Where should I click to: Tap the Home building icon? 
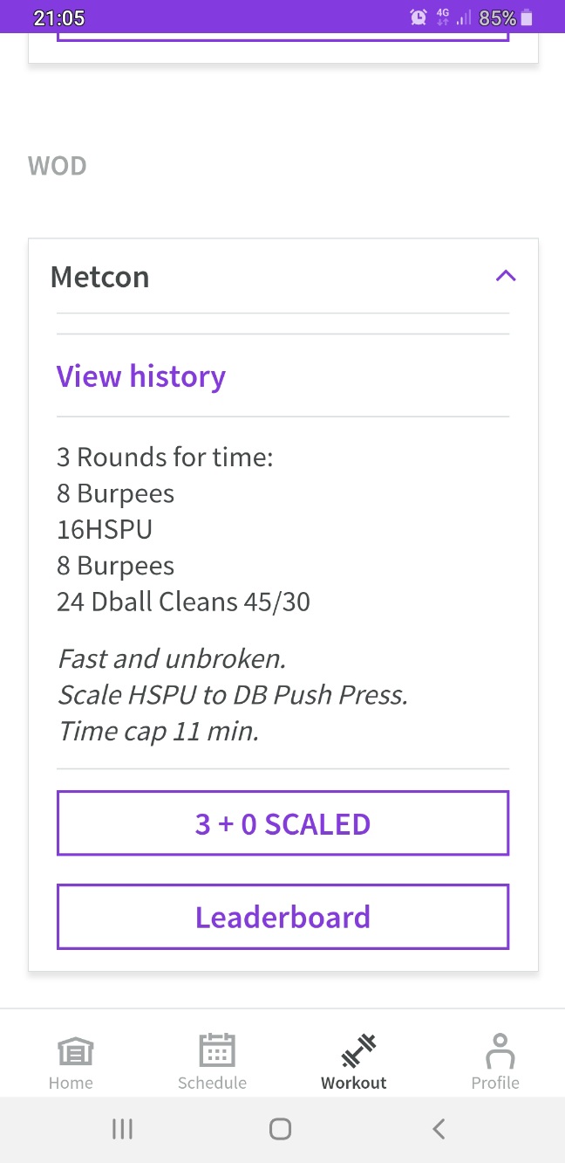71,1052
